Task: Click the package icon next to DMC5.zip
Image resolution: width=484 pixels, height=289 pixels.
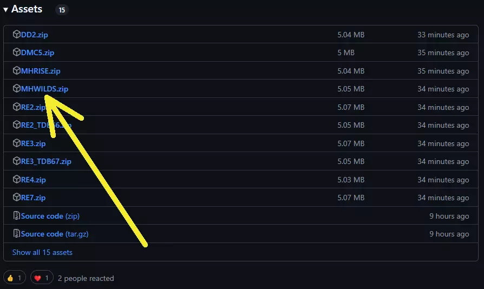Action: pos(16,52)
